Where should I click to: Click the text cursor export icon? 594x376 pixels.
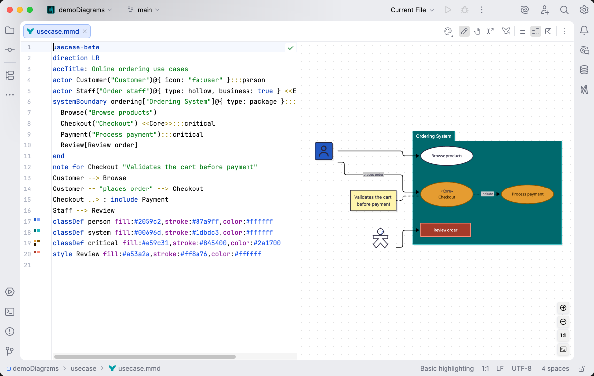click(490, 31)
